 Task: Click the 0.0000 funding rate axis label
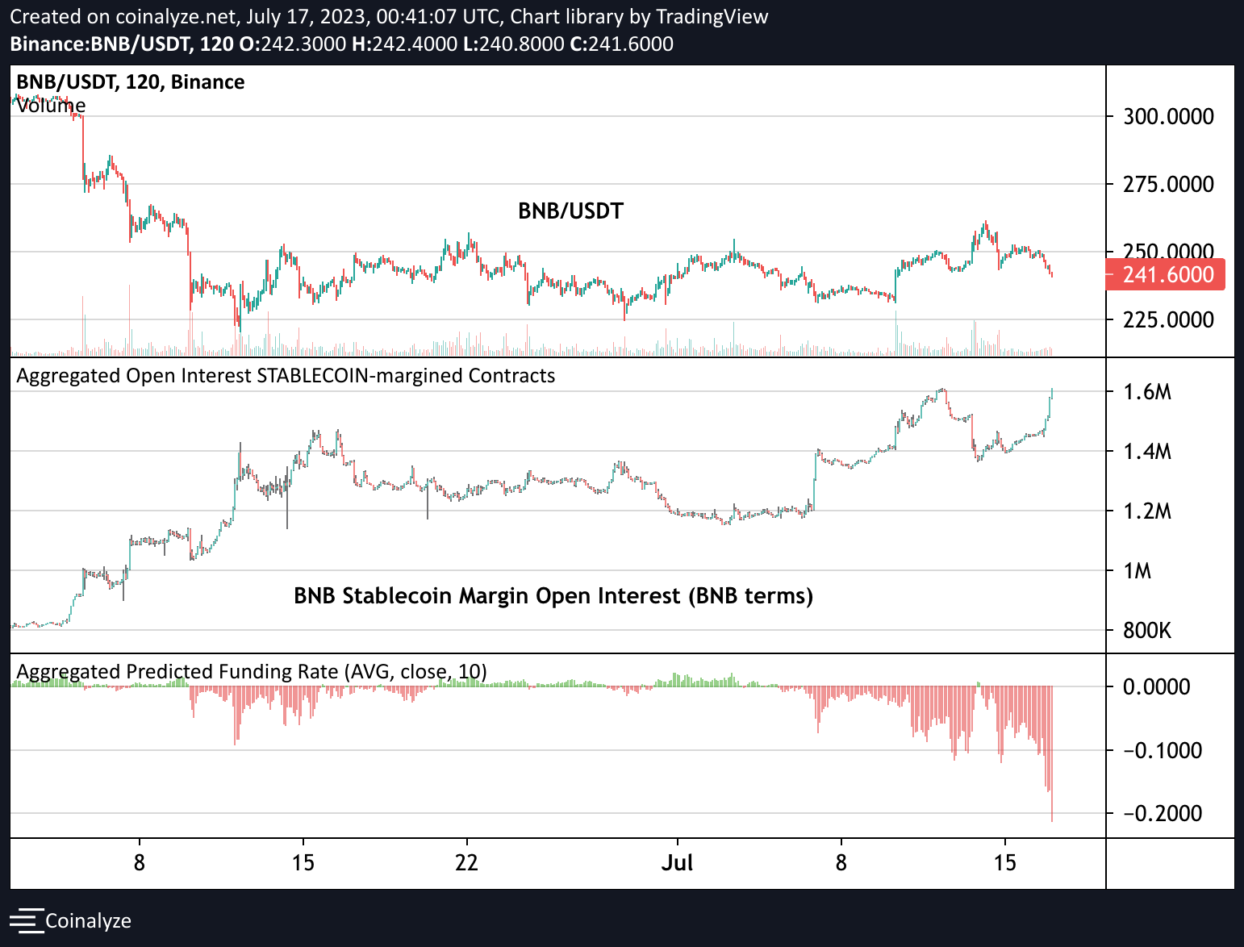coord(1156,687)
